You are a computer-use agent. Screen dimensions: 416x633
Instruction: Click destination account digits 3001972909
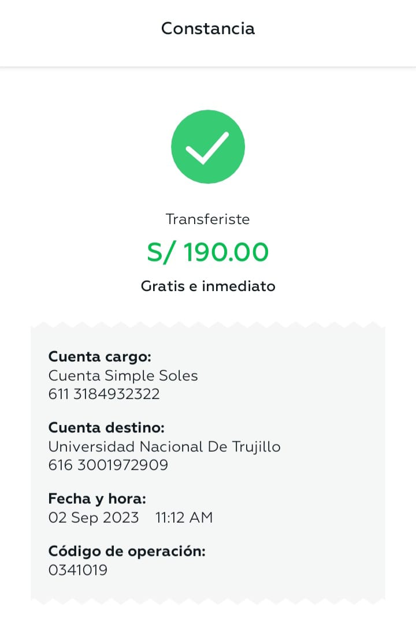click(122, 465)
